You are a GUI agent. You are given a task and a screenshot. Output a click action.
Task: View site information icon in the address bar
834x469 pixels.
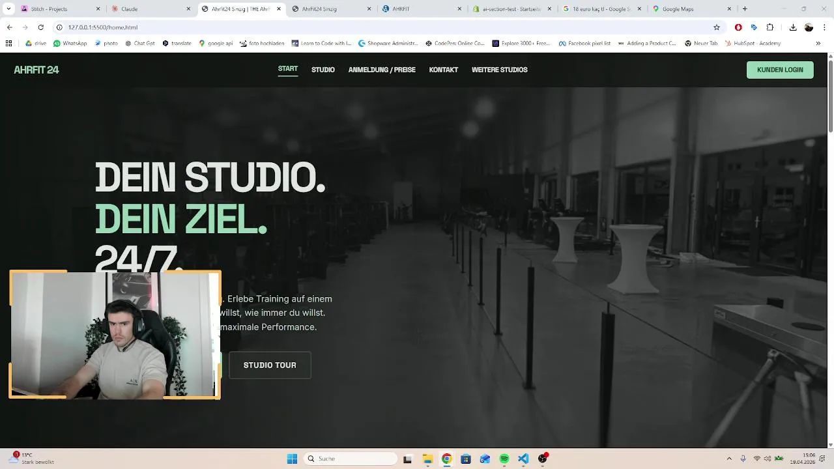59,27
